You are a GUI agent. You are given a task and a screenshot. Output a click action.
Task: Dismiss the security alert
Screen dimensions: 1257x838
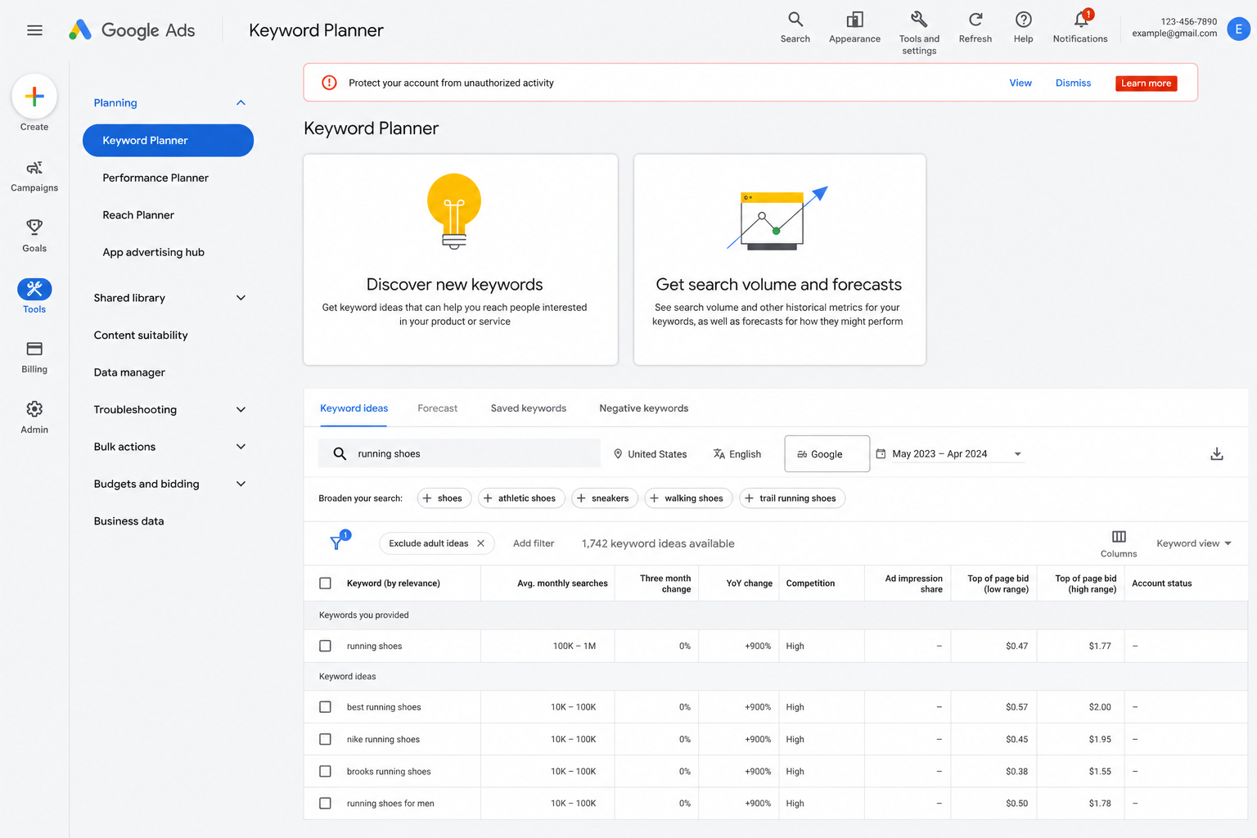[x=1073, y=83]
